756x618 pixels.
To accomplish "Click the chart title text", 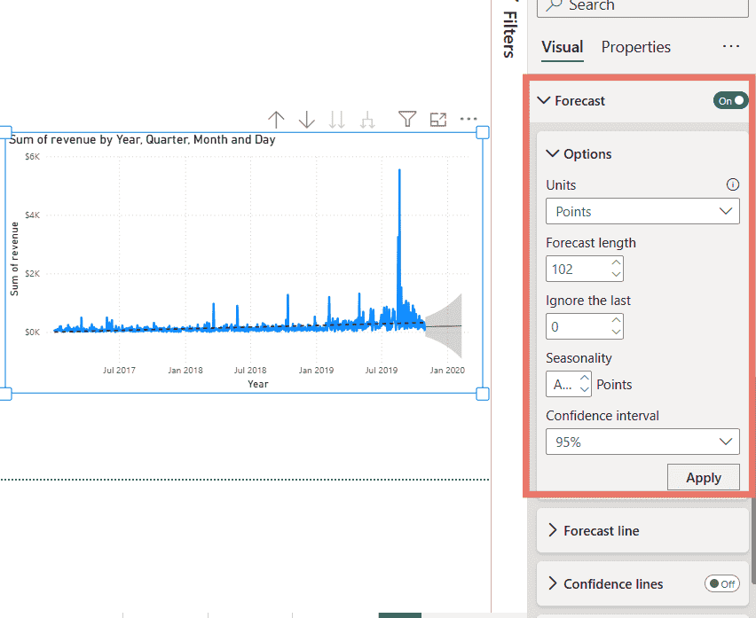I will (142, 140).
